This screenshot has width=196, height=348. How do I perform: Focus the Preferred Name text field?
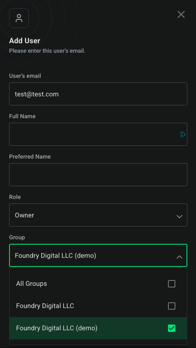coord(98,175)
